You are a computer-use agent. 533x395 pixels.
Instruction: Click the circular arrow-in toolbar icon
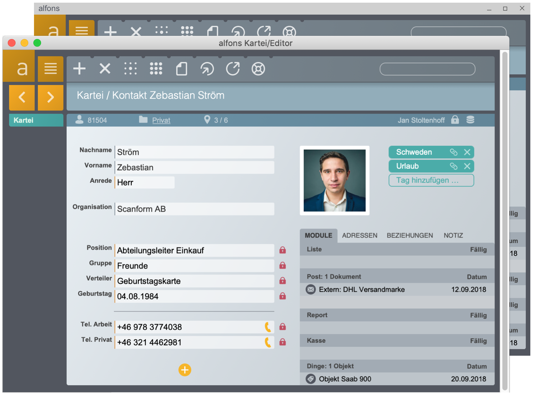(207, 69)
